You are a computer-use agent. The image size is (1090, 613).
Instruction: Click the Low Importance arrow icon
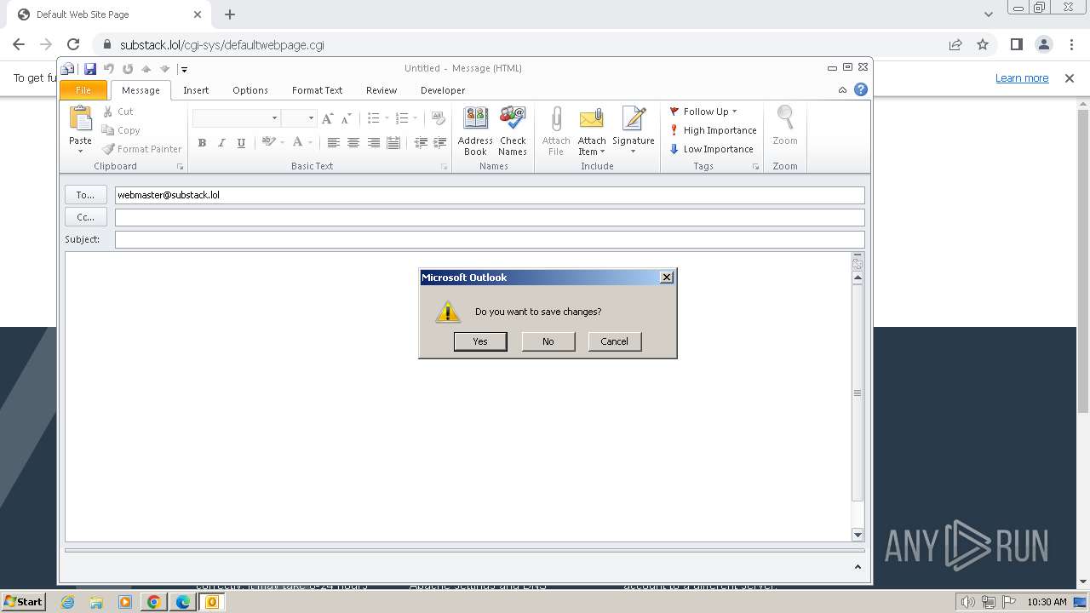tap(674, 149)
